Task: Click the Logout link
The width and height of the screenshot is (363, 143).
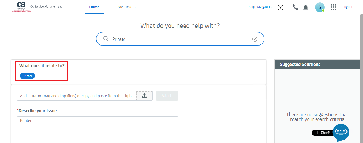Action: [347, 7]
